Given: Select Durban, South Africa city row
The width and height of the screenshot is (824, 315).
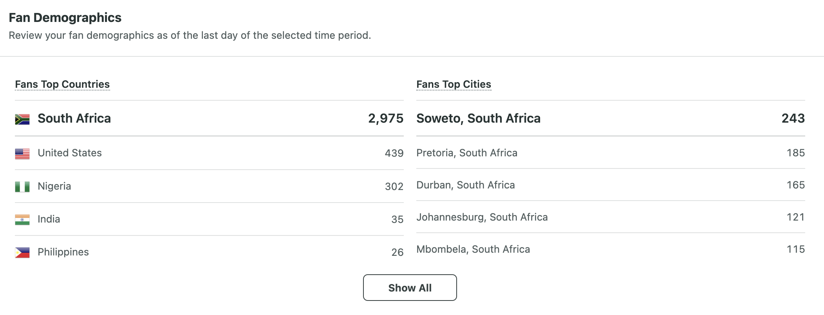Looking at the screenshot, I should coord(611,185).
